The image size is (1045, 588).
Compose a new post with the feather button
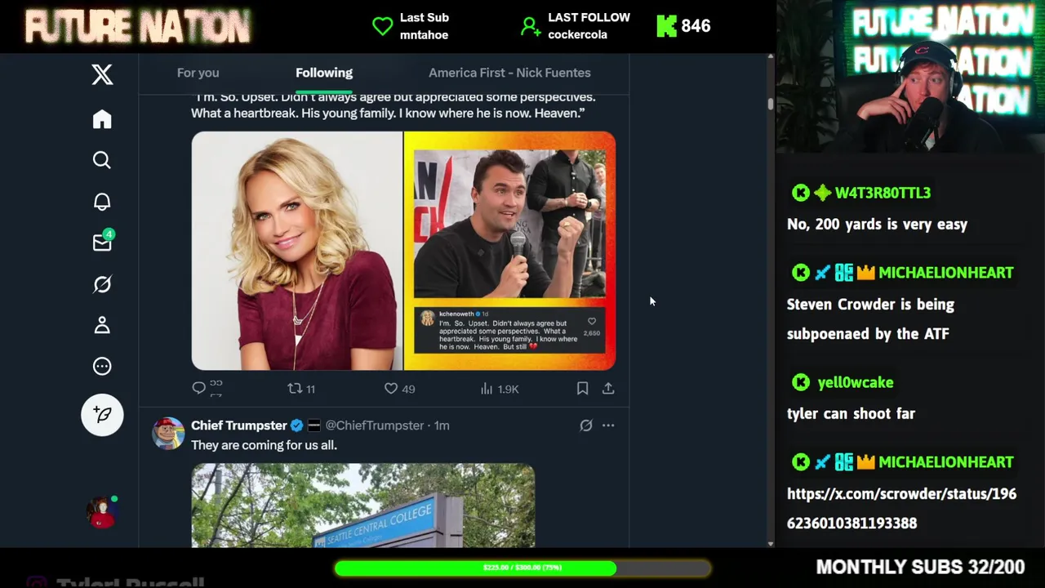102,414
